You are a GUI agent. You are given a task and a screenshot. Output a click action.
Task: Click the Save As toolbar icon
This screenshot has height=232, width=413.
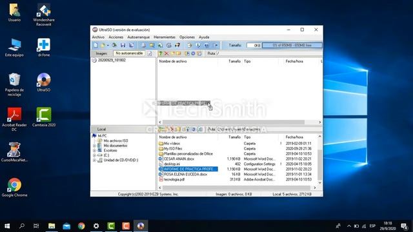[x=131, y=45]
